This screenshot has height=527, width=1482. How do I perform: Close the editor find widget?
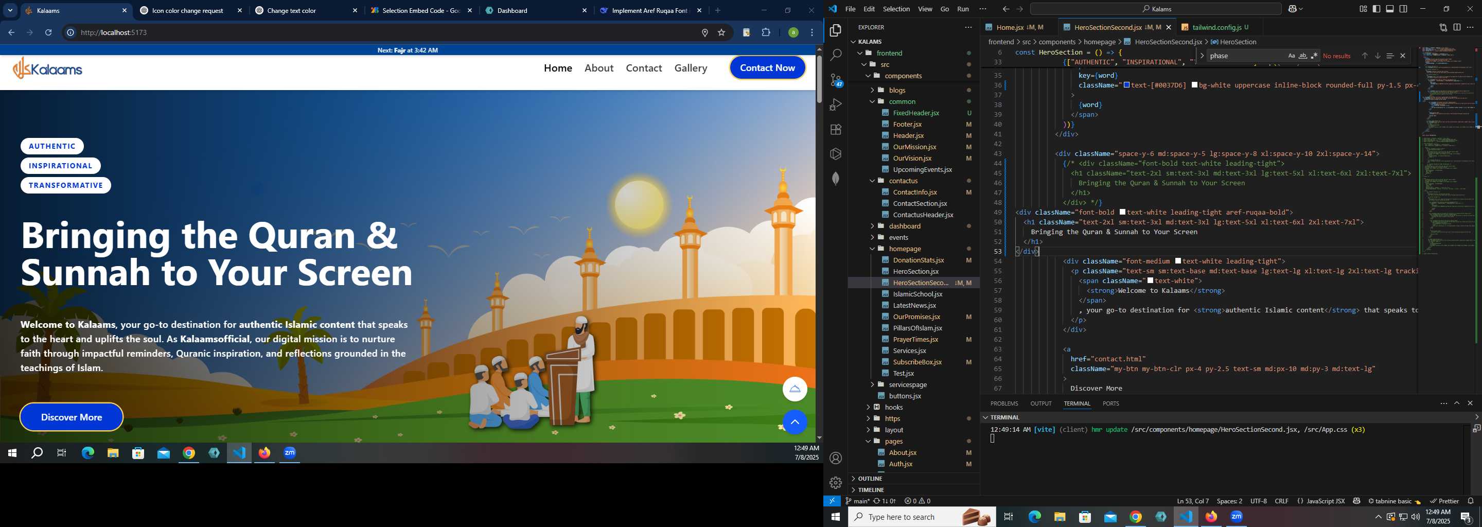pyautogui.click(x=1403, y=56)
